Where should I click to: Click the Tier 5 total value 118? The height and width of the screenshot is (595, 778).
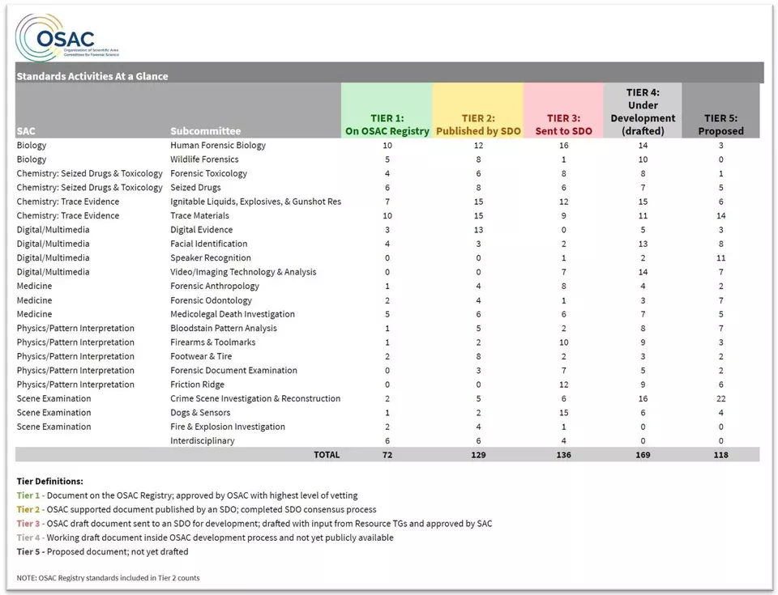[x=721, y=455]
